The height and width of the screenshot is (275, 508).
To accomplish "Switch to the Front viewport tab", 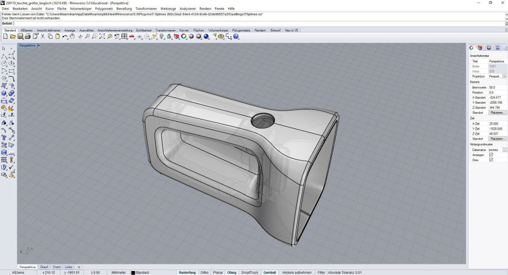I will 57,267.
